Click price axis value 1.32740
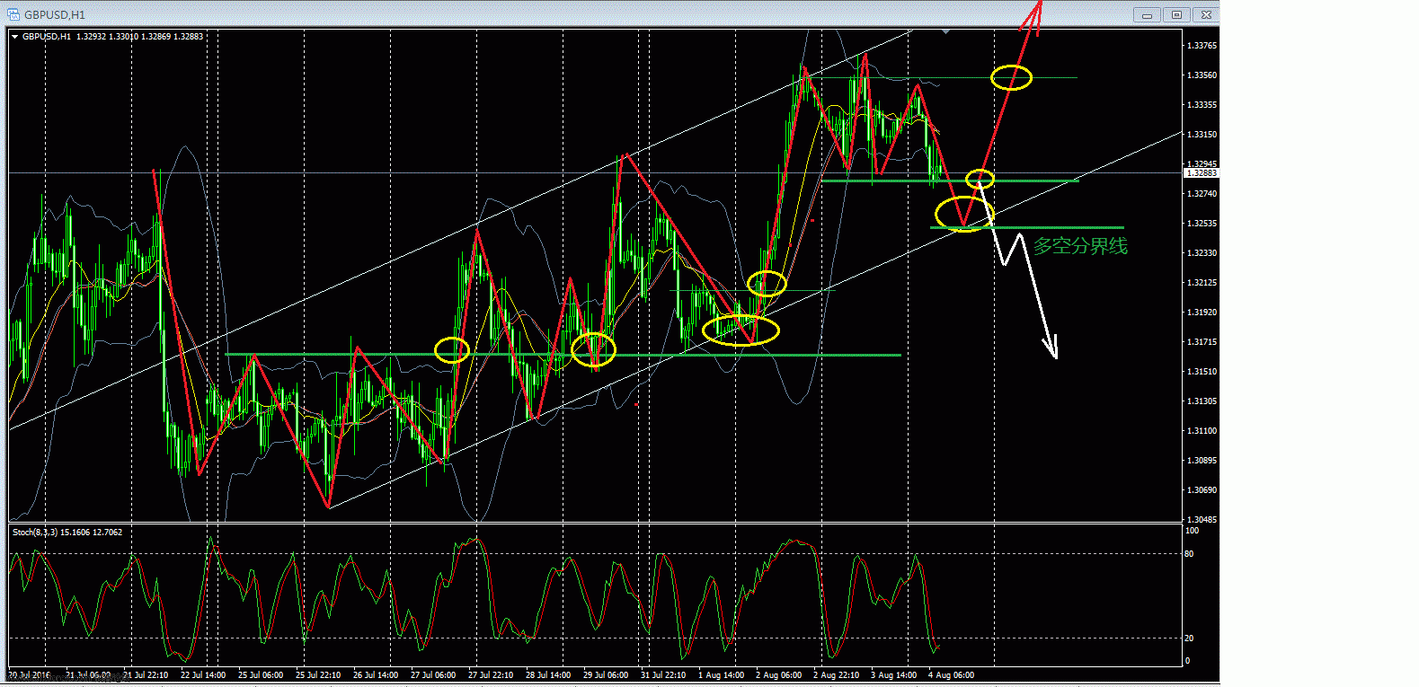This screenshot has width=1419, height=687. (1202, 193)
